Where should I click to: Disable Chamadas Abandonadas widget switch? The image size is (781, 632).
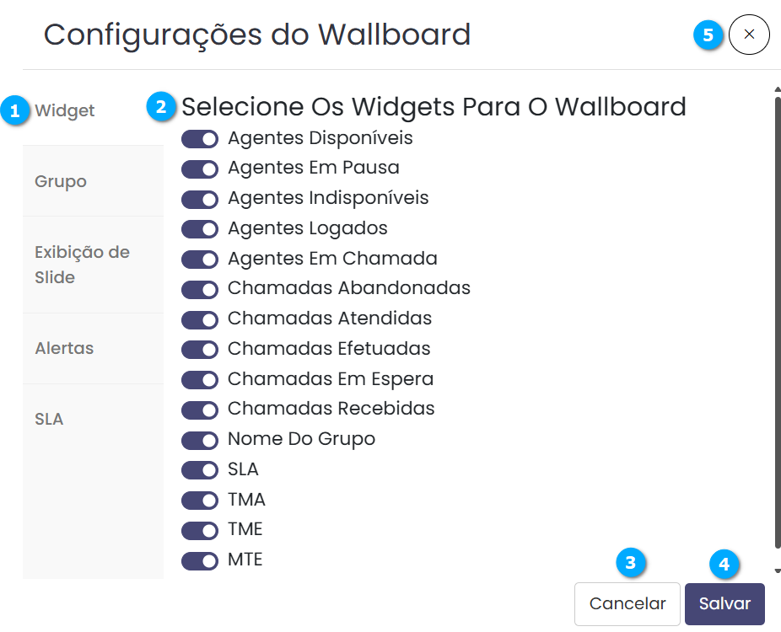click(200, 289)
